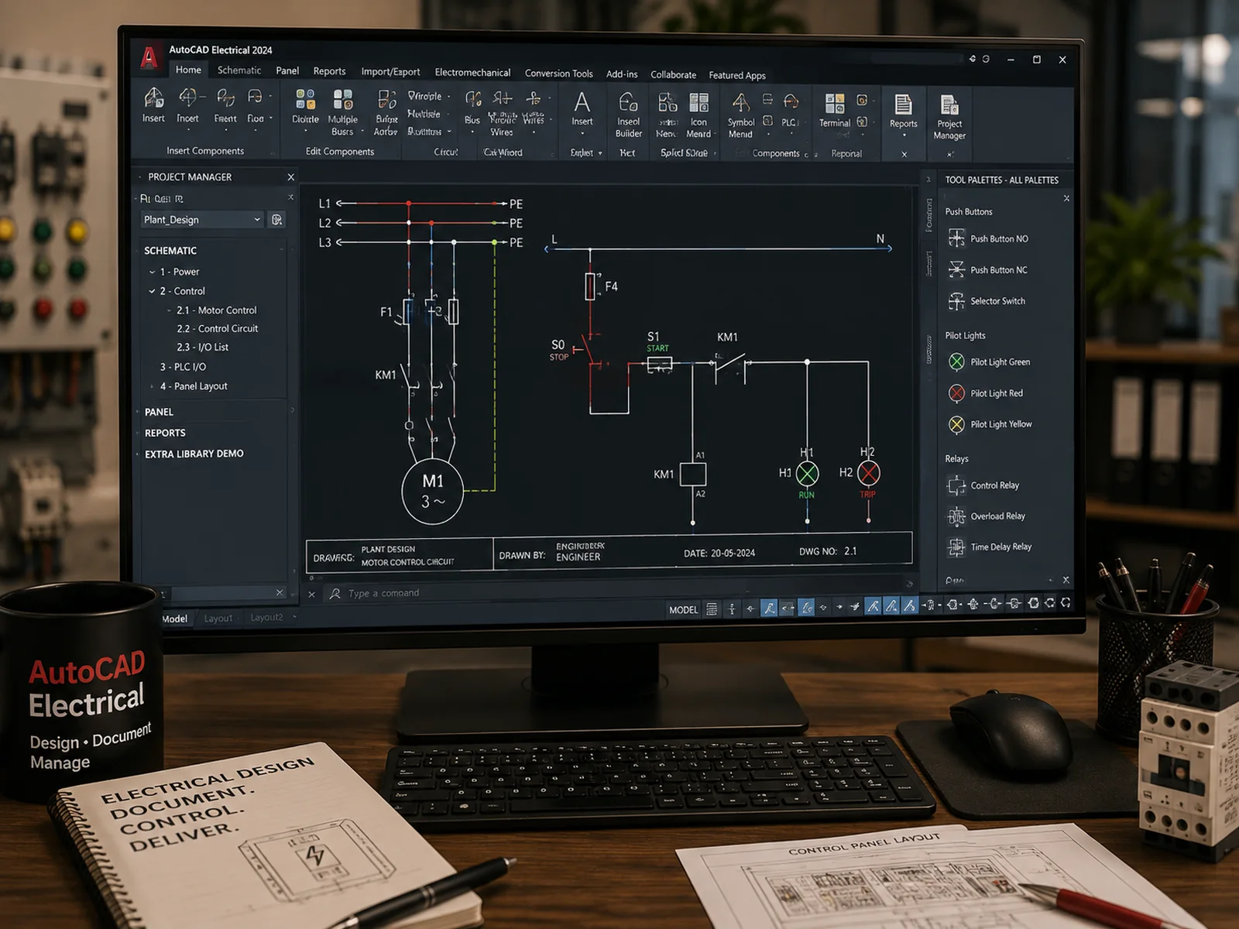Insert a Time Delay Relay from palette
The height and width of the screenshot is (929, 1239).
pos(990,547)
